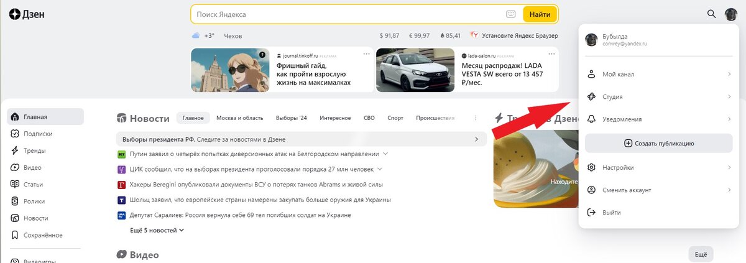This screenshot has height=263, width=746.
Task: Click the three-dot menu on LADA ad
Action: click(552, 54)
